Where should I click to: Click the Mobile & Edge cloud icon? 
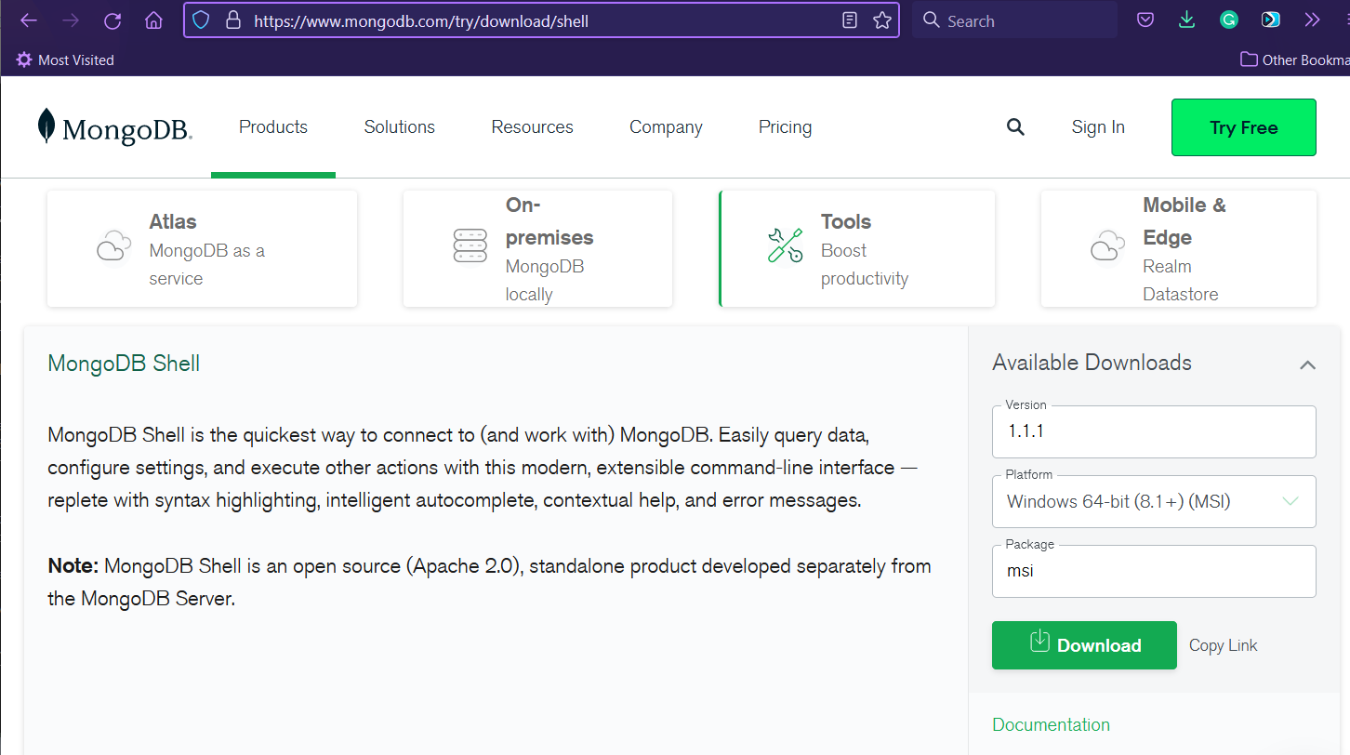point(1107,246)
